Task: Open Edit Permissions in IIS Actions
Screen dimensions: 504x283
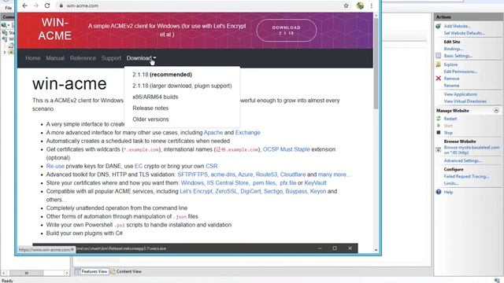Action: pos(460,72)
